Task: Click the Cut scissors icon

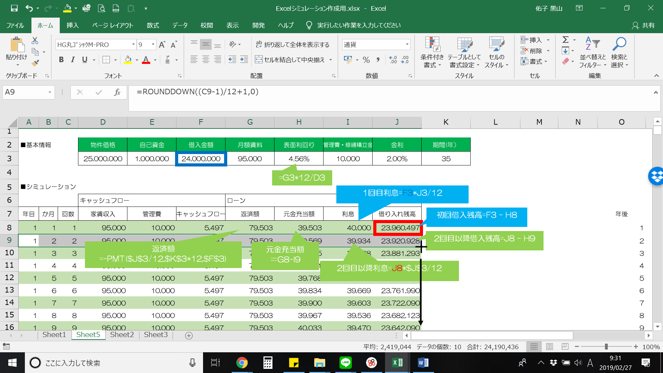Action: click(x=35, y=40)
